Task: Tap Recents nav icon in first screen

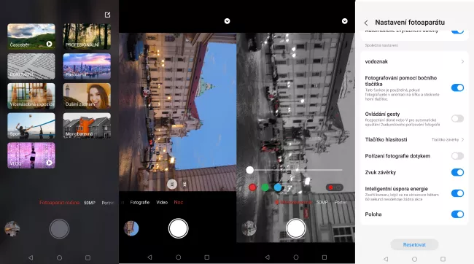Action: tap(88, 257)
